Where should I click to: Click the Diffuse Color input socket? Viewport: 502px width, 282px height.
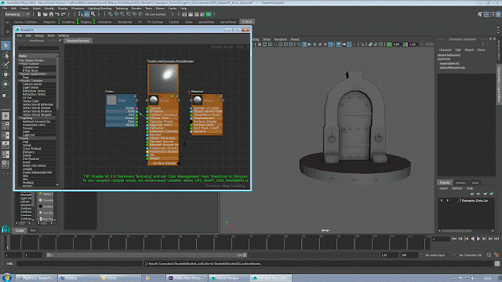[x=147, y=118]
